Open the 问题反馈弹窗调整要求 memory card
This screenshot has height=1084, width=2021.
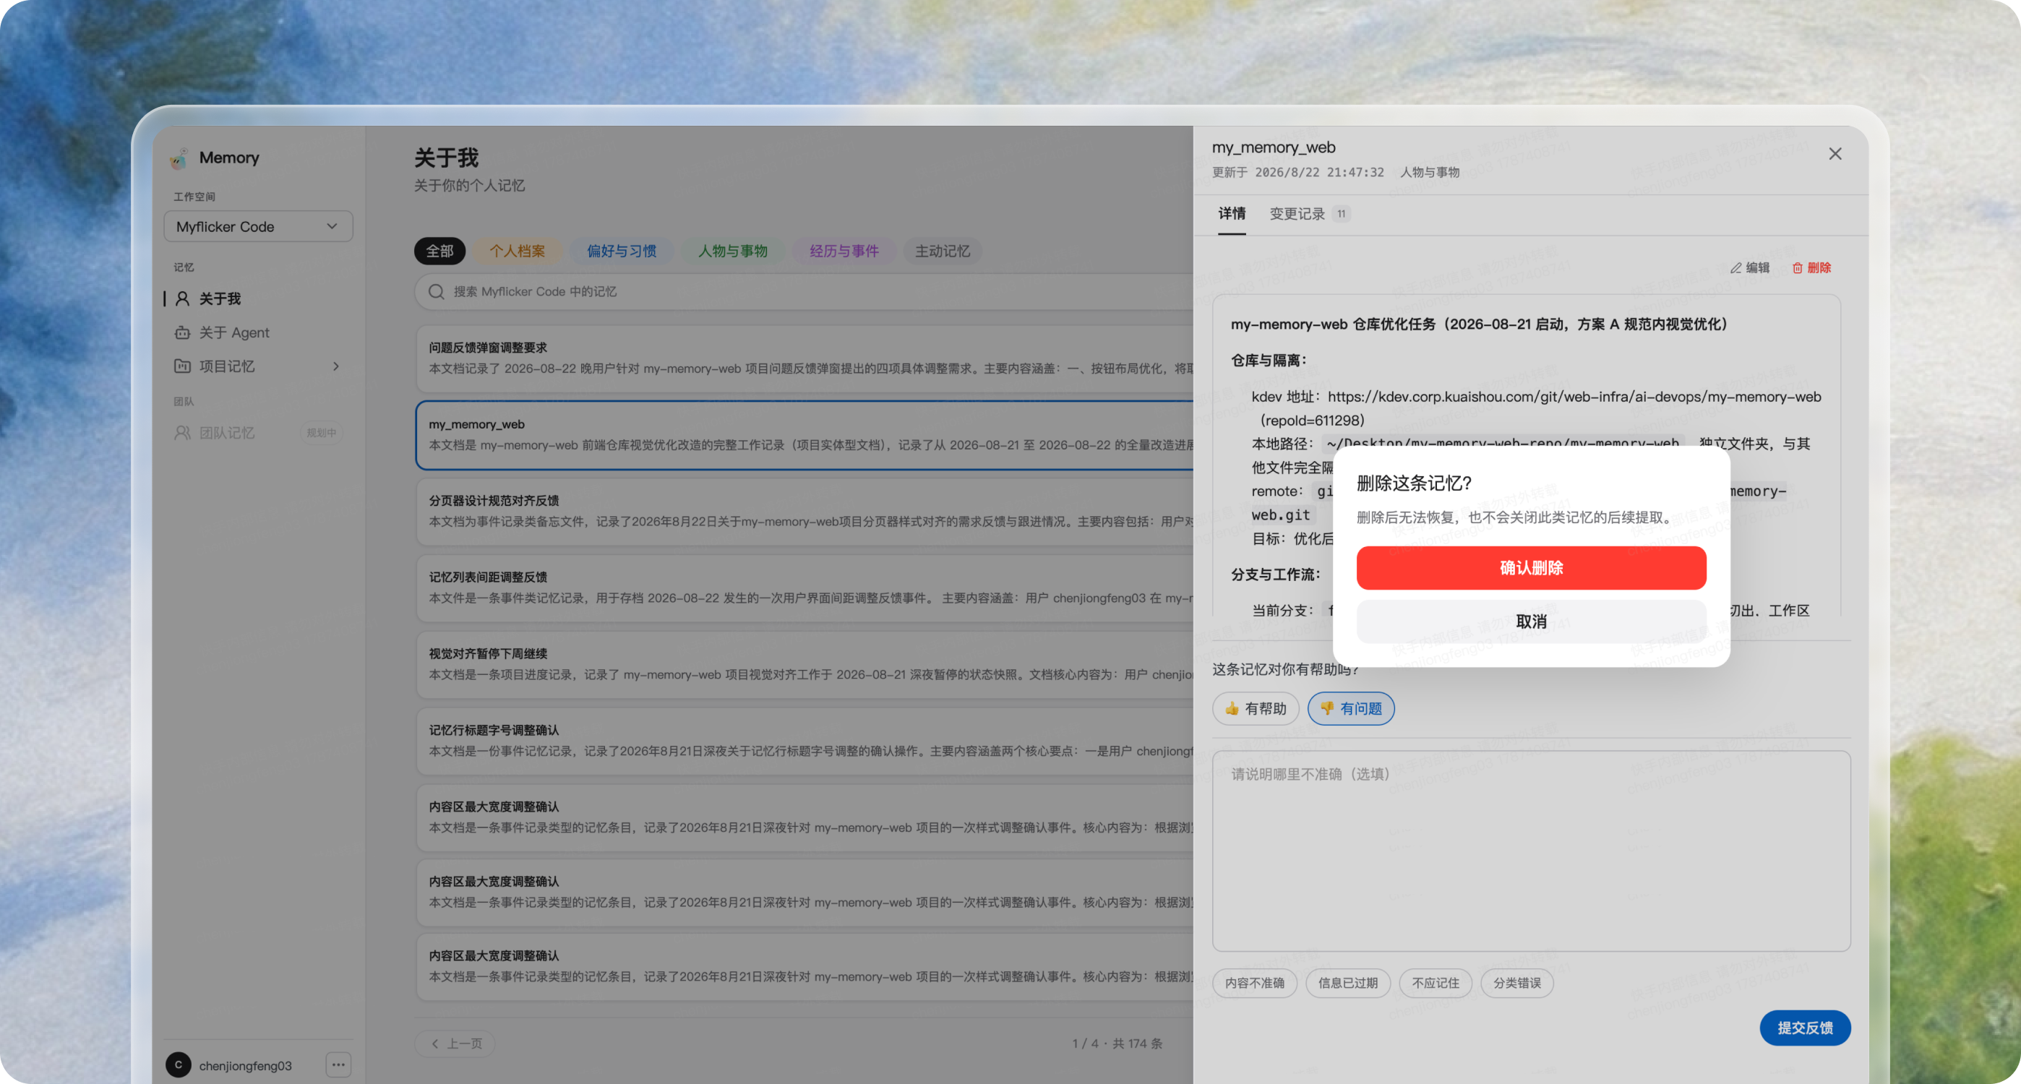tap(804, 358)
